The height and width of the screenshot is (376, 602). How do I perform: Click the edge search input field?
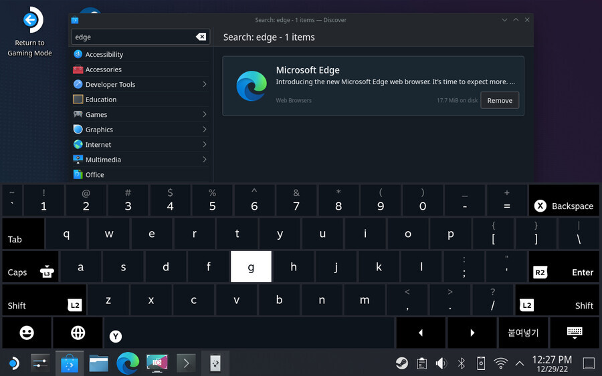click(x=140, y=37)
